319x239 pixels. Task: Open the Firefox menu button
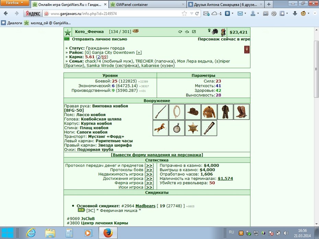coord(15,3)
